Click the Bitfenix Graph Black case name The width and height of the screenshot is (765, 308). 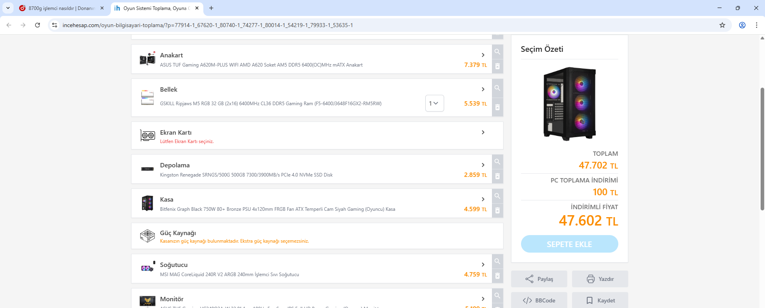[277, 209]
